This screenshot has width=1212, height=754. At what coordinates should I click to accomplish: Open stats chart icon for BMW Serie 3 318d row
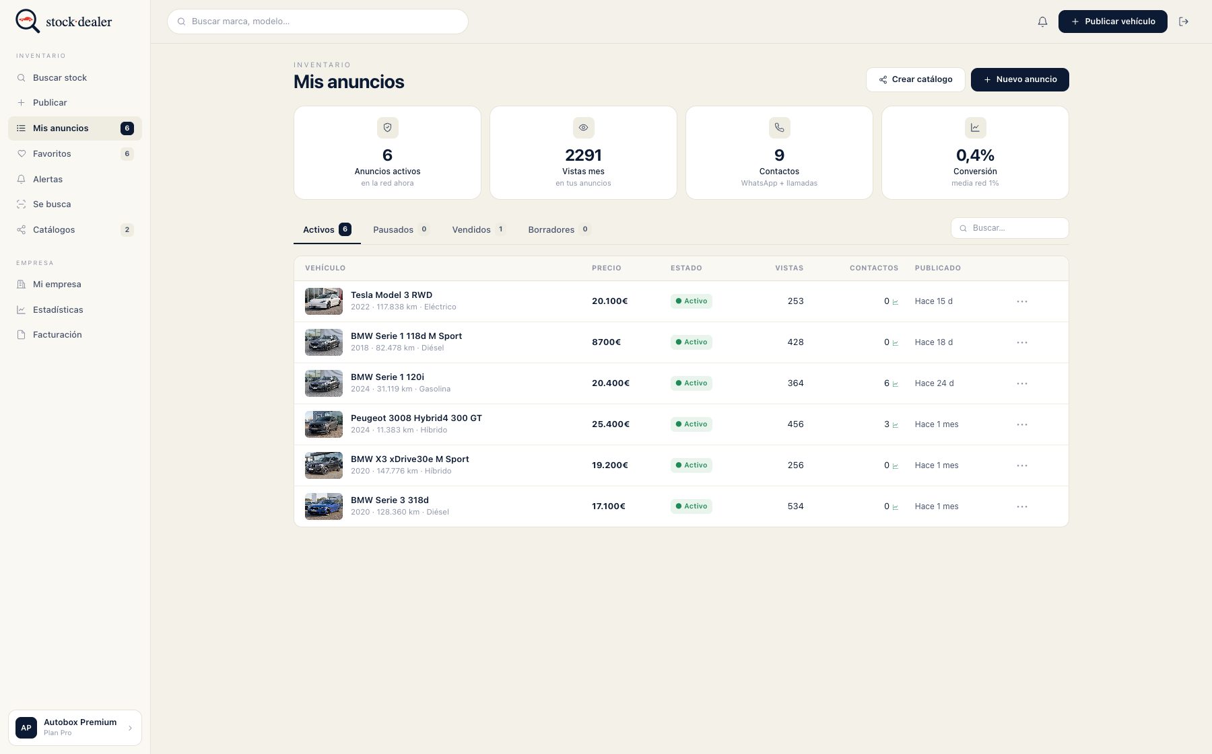pyautogui.click(x=896, y=507)
